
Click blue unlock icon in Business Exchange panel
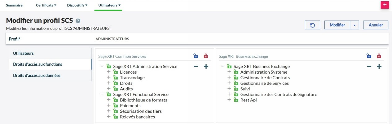(368, 56)
